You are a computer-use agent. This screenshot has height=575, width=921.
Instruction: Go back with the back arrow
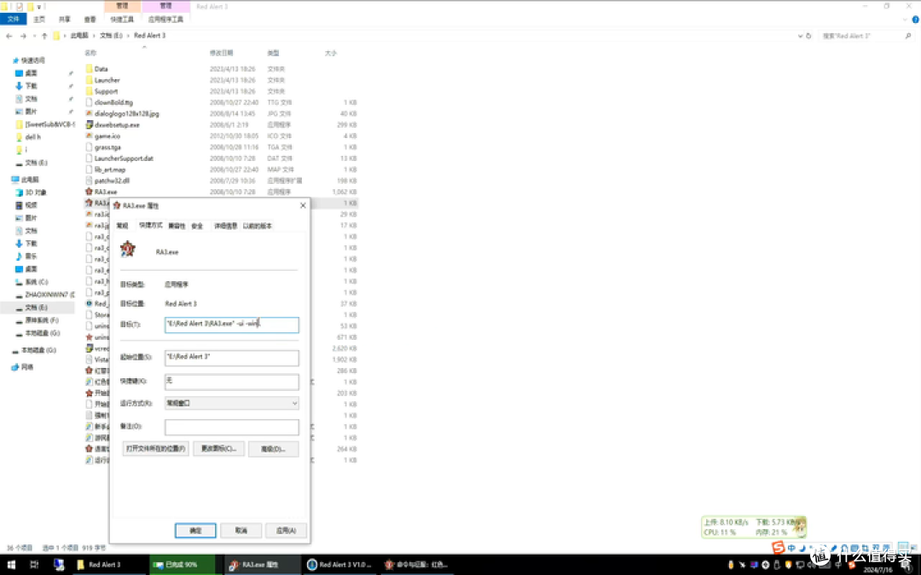pos(9,36)
